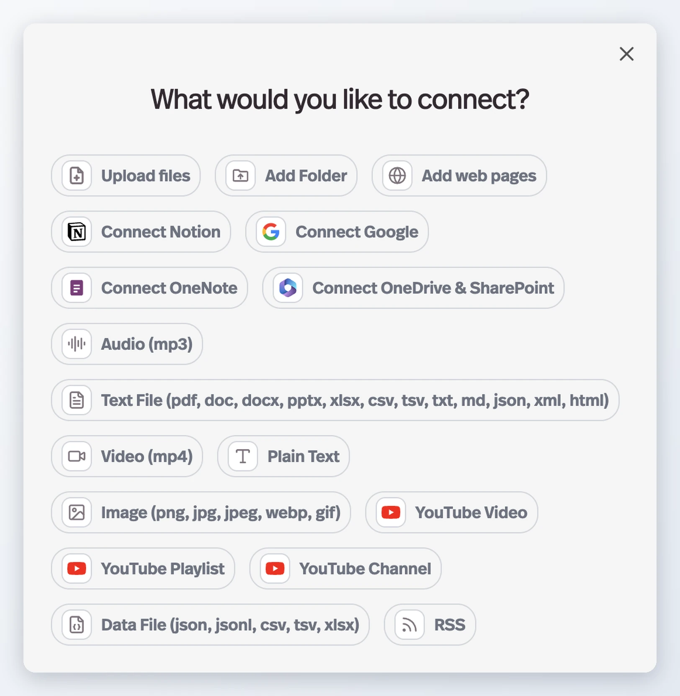The width and height of the screenshot is (680, 696).
Task: Click the globe icon for web pages
Action: [x=397, y=176]
